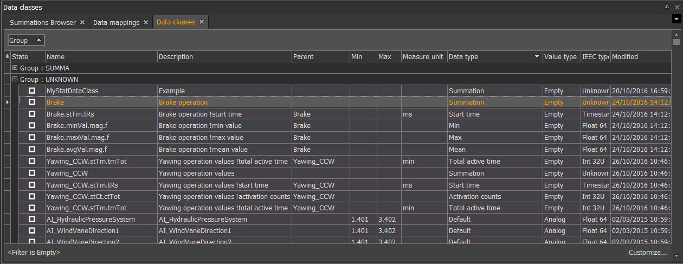Click the 'Mean' data type cell
Screen dimensions: 683x264
tap(495, 149)
